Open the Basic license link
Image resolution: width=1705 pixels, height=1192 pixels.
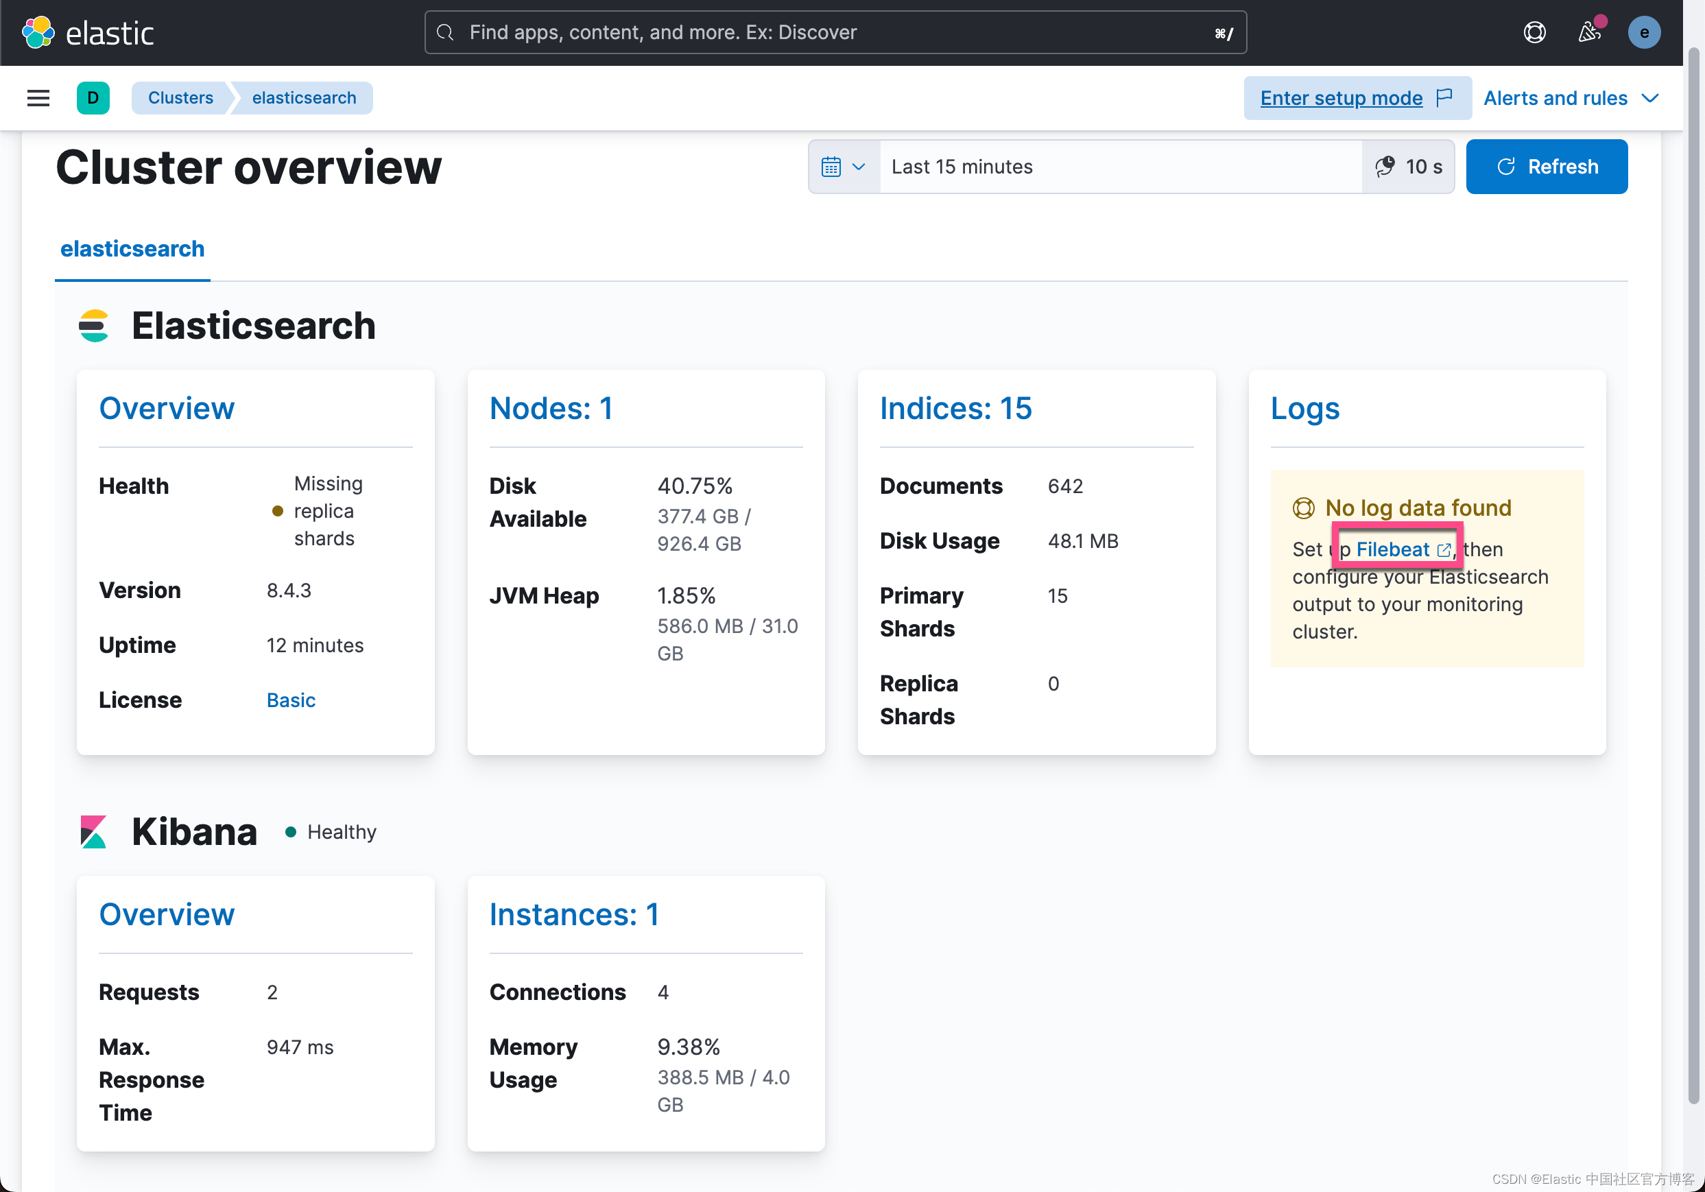tap(290, 699)
